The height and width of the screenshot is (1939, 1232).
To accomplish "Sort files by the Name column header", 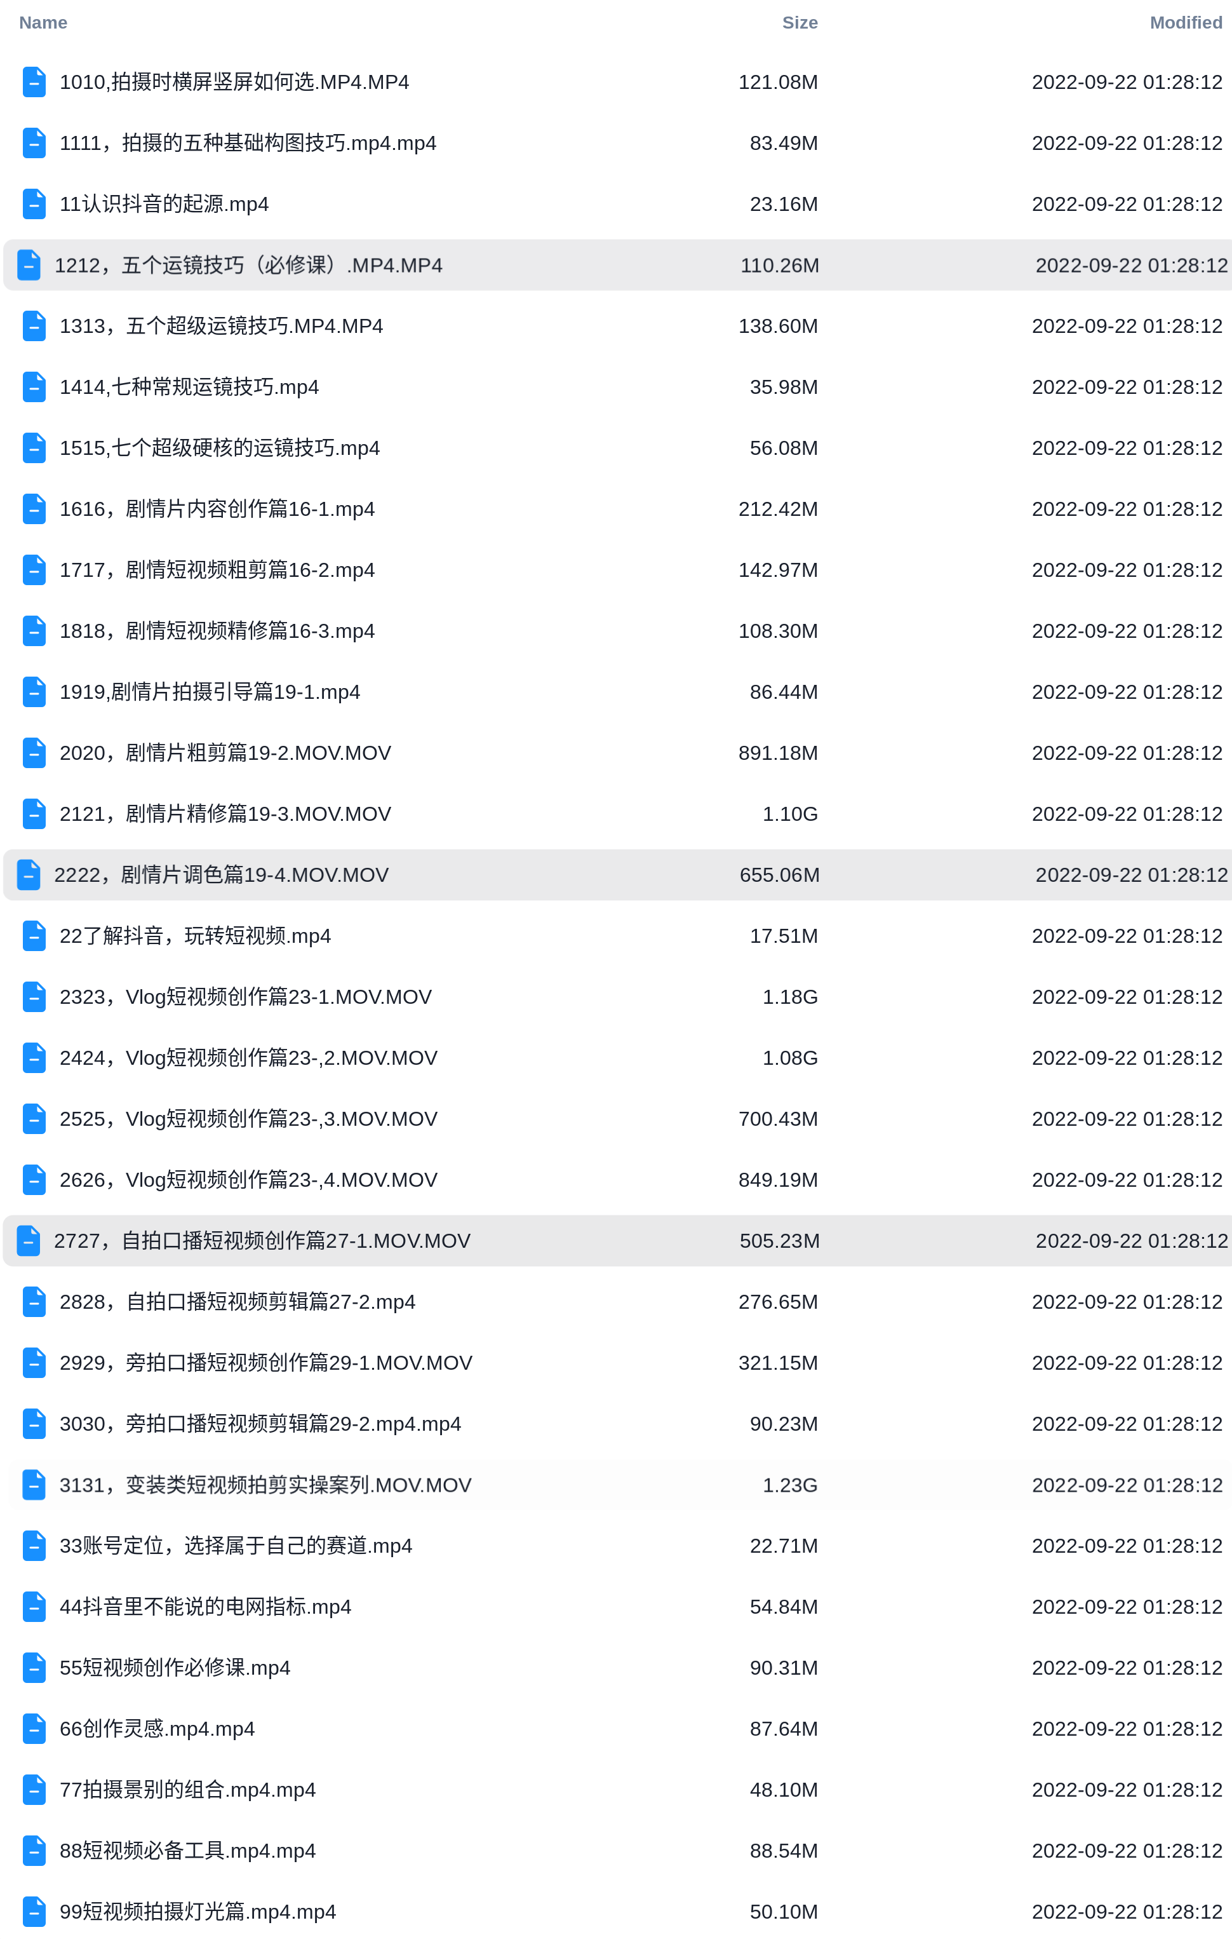I will [43, 22].
